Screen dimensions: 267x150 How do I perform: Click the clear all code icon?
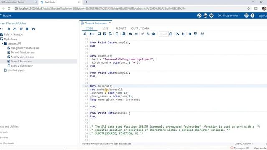tap(178, 34)
